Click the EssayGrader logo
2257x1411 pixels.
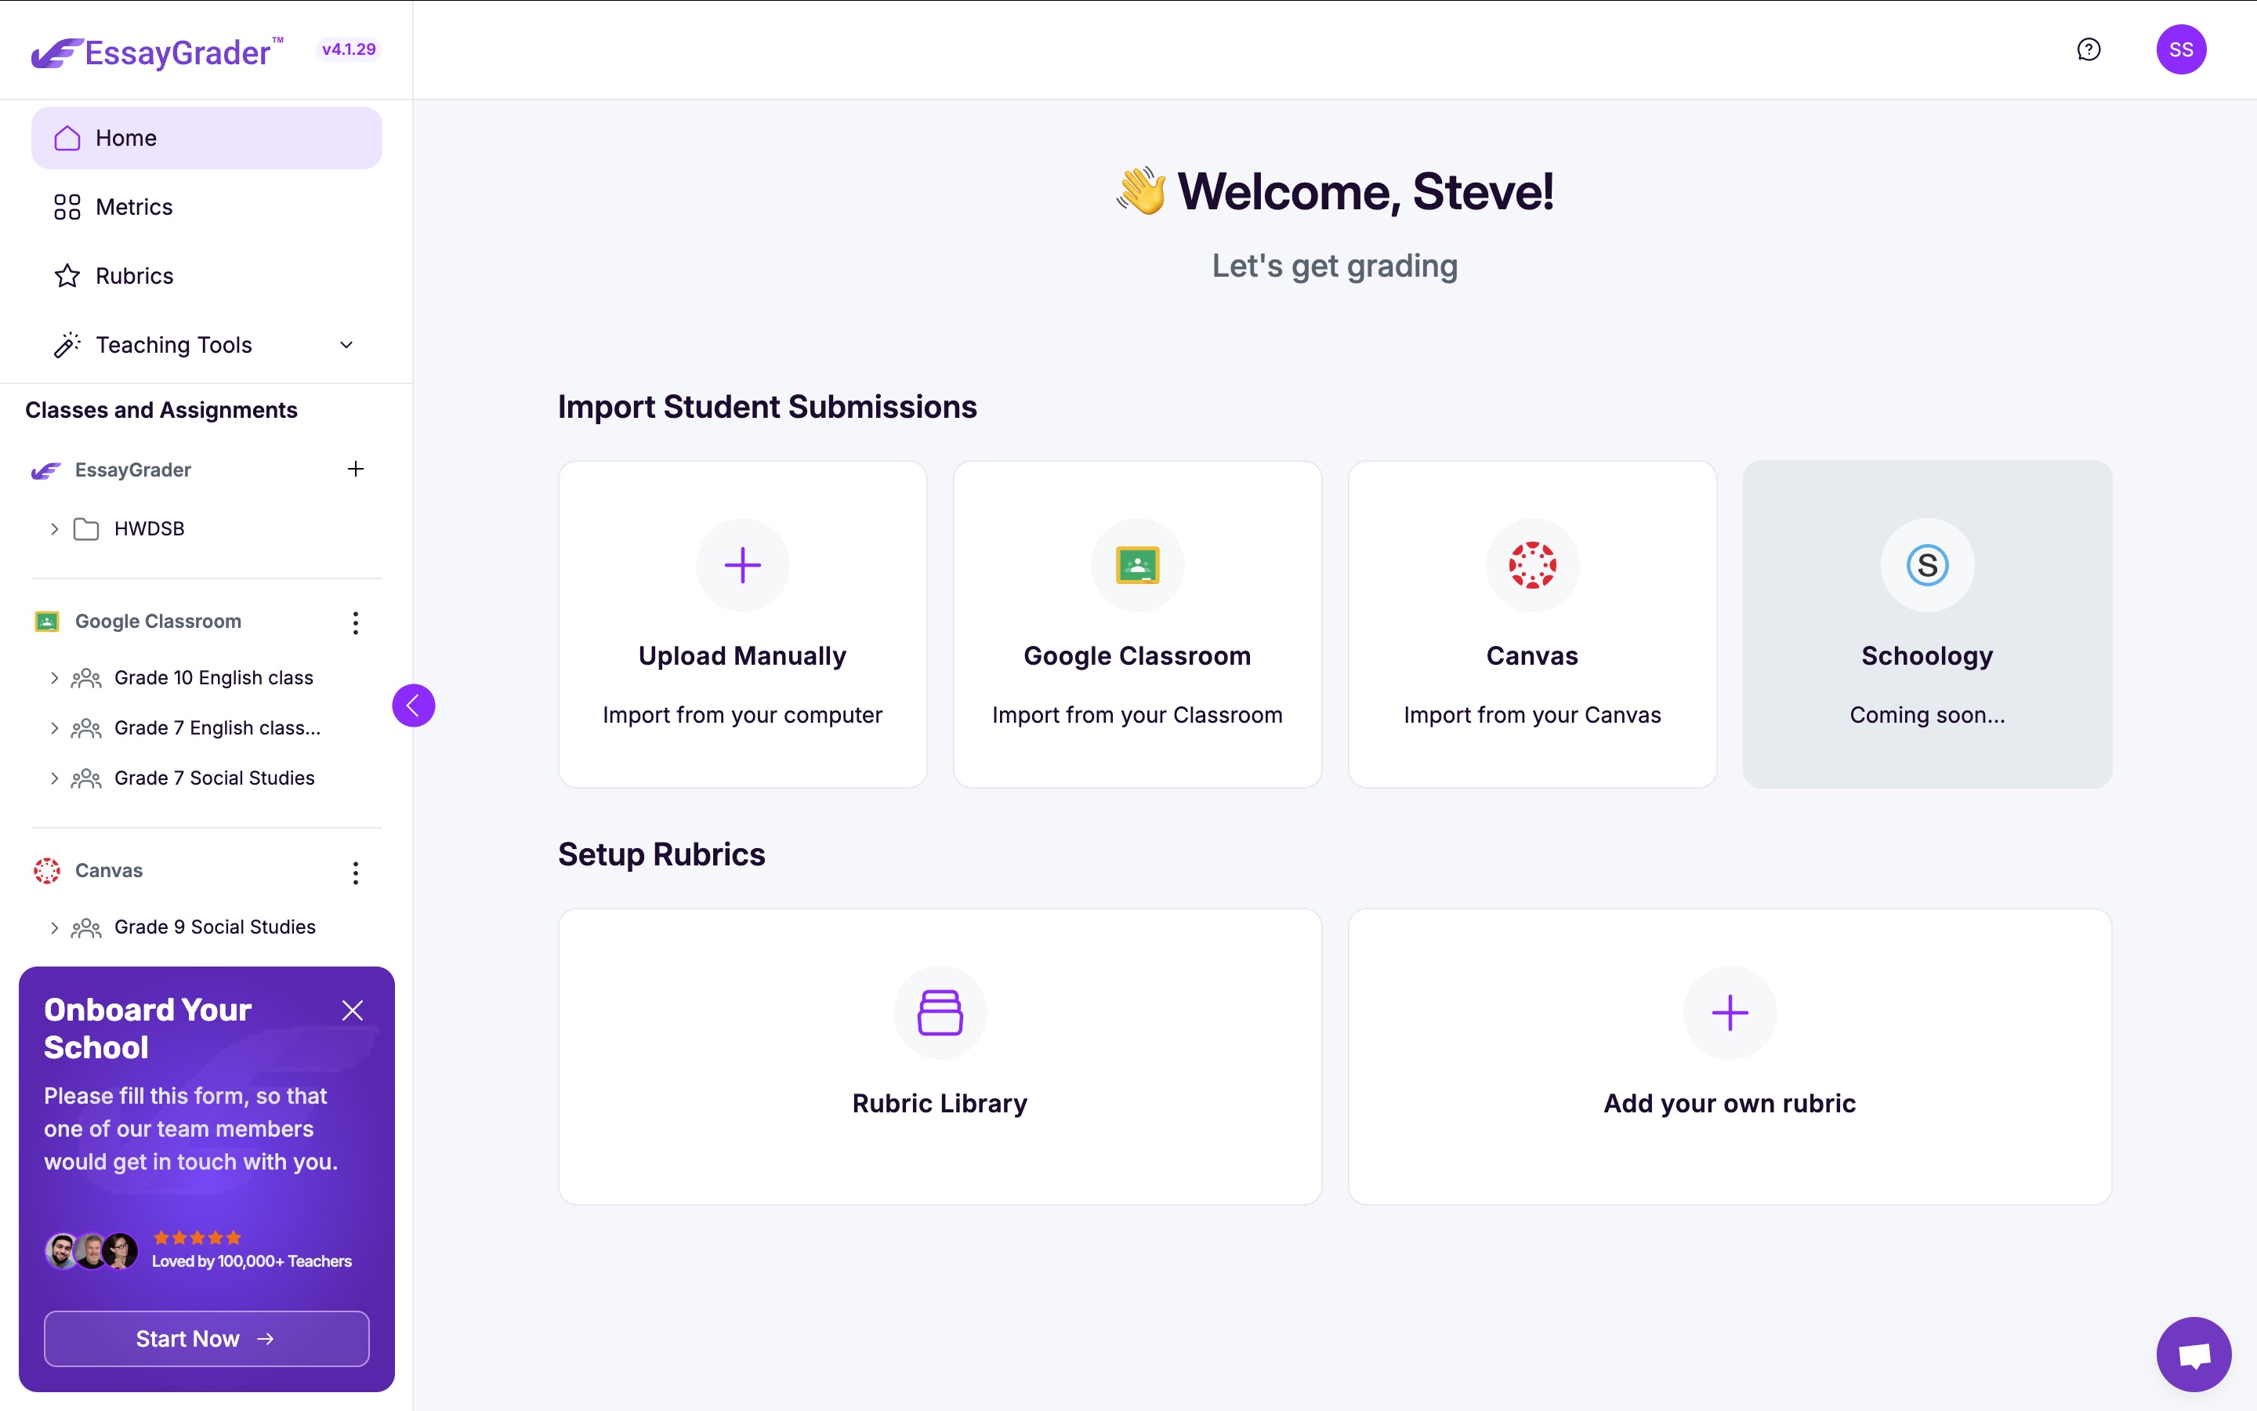tap(157, 53)
